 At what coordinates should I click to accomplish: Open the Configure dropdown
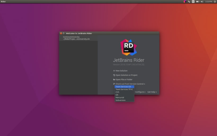tap(140, 92)
